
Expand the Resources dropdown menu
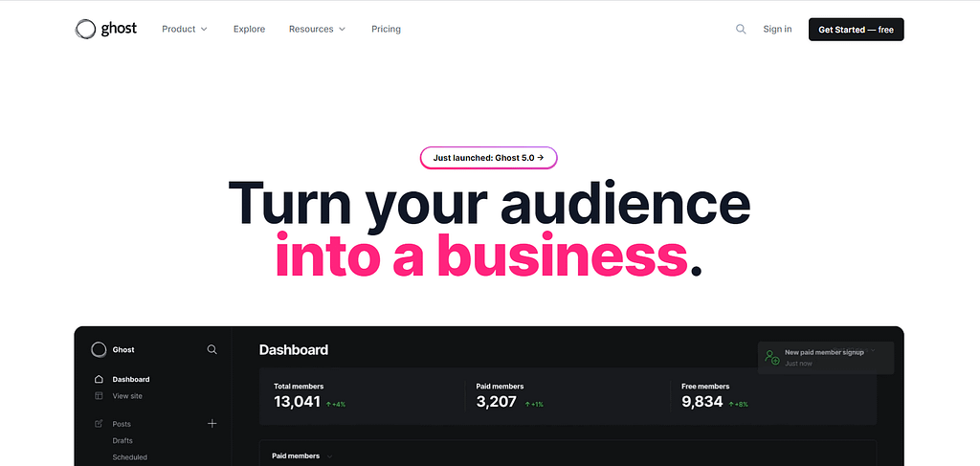pyautogui.click(x=317, y=29)
